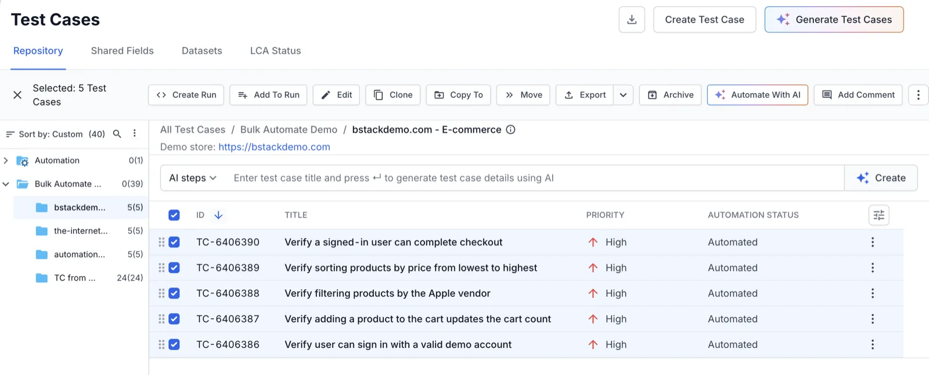Screen dimensions: 929x375
Task: Open 'Verify a signed-in user can complete checkout'
Action: (393, 242)
